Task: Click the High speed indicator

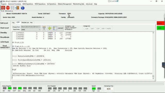Action: [x=94, y=88]
